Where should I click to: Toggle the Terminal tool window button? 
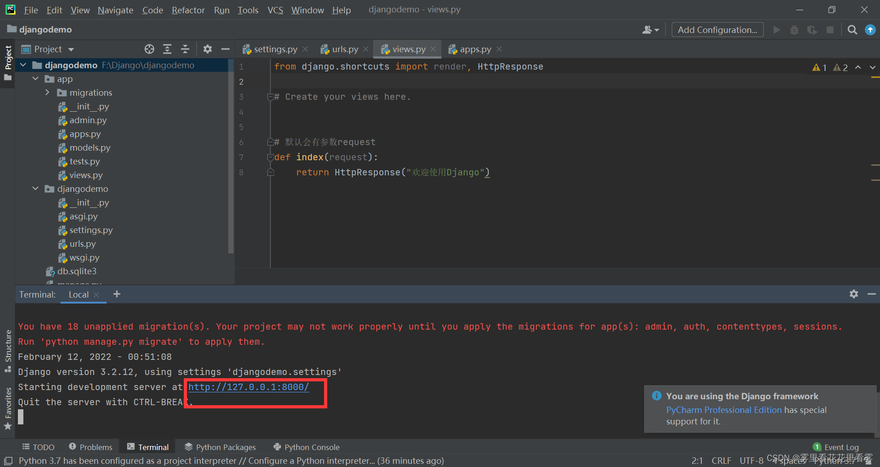[x=148, y=447]
